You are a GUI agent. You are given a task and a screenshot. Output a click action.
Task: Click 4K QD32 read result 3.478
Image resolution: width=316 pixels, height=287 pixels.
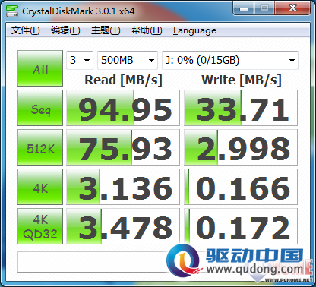point(123,226)
